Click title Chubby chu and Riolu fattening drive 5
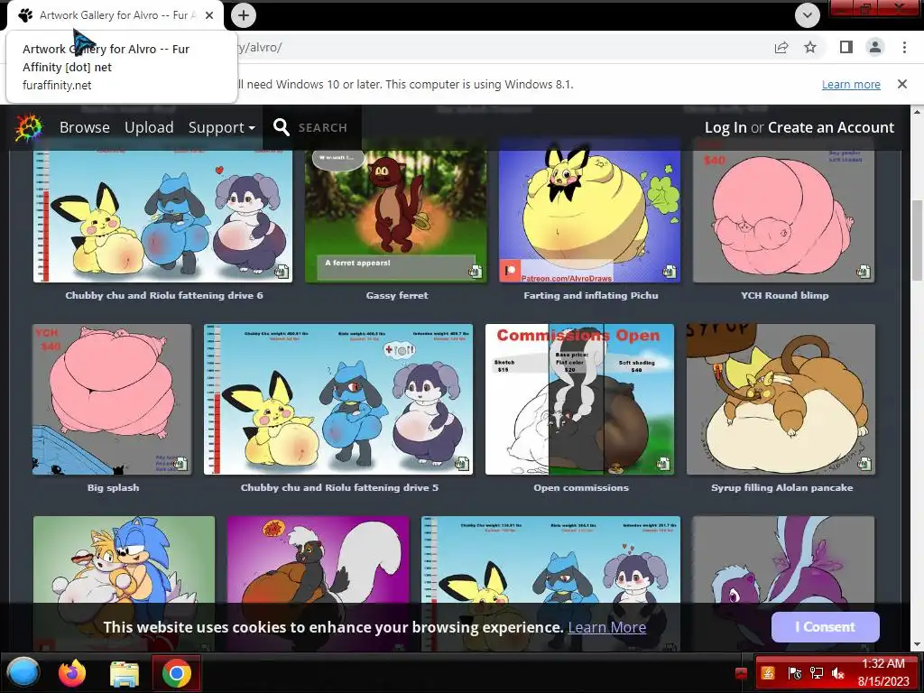Image resolution: width=924 pixels, height=693 pixels. click(339, 487)
